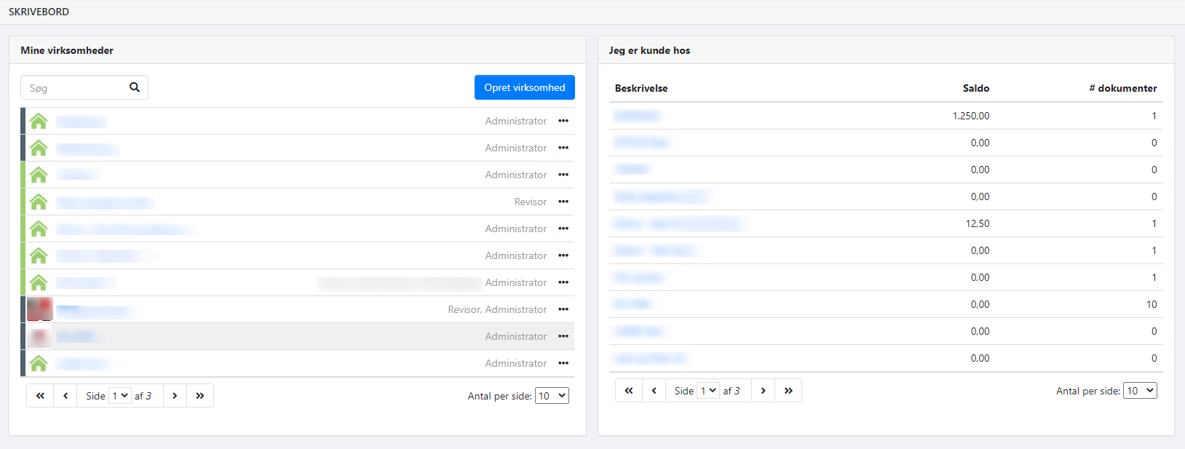
Task: Click the Opret virksomhed button
Action: point(524,87)
